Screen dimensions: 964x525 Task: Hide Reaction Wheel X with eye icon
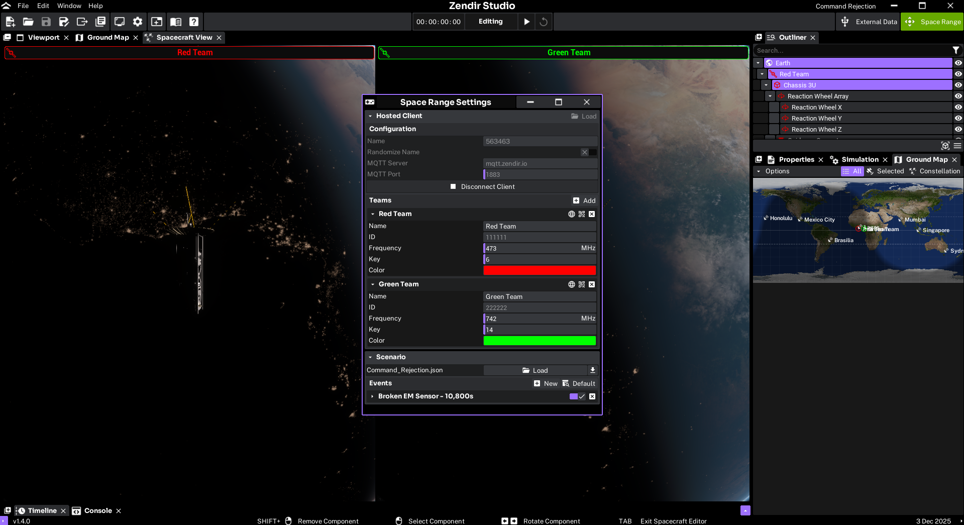pos(958,107)
